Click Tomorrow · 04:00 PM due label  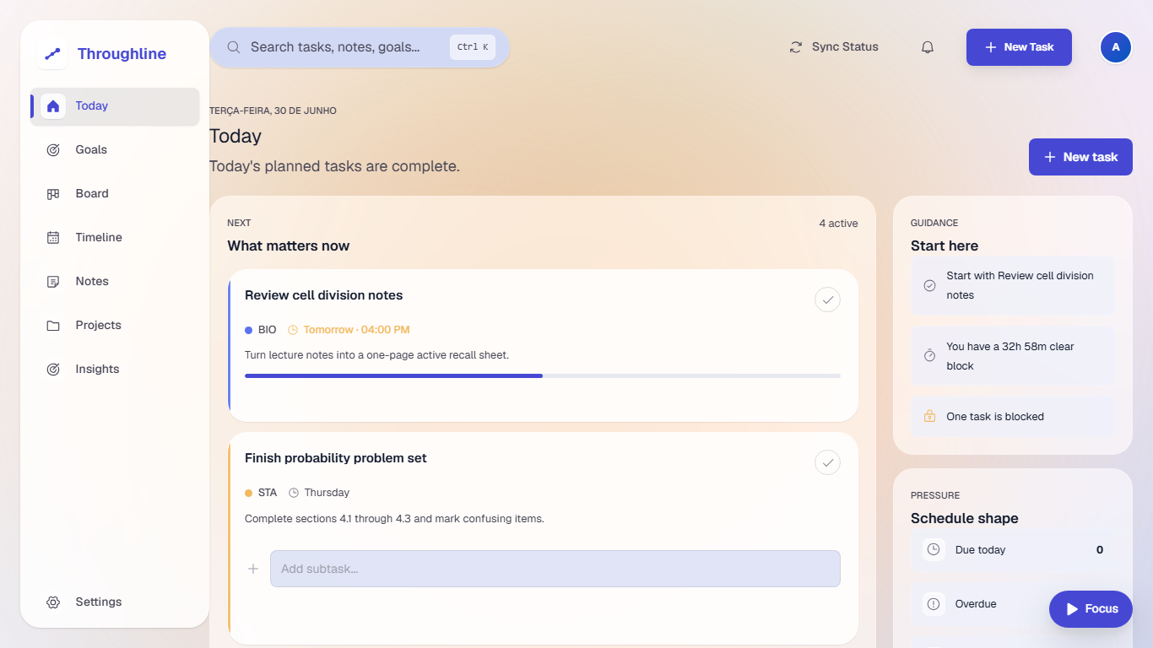tap(357, 330)
